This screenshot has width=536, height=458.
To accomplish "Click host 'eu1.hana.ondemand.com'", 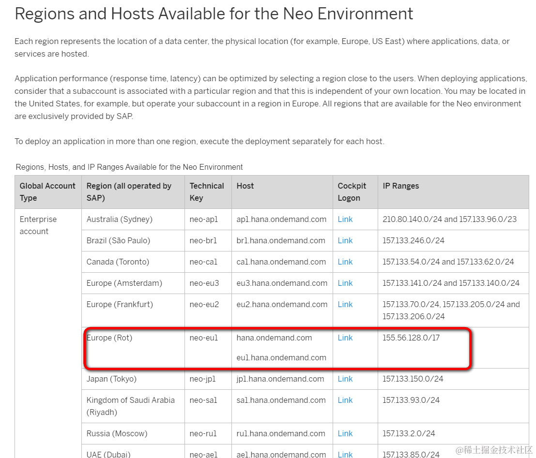I will (281, 357).
